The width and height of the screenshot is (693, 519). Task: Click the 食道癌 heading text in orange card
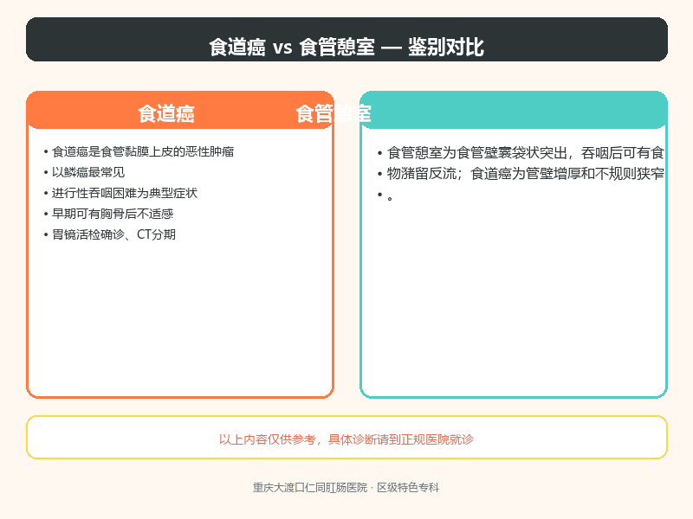pyautogui.click(x=166, y=114)
